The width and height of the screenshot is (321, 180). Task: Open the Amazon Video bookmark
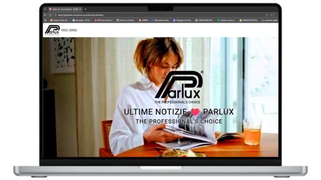(59, 20)
